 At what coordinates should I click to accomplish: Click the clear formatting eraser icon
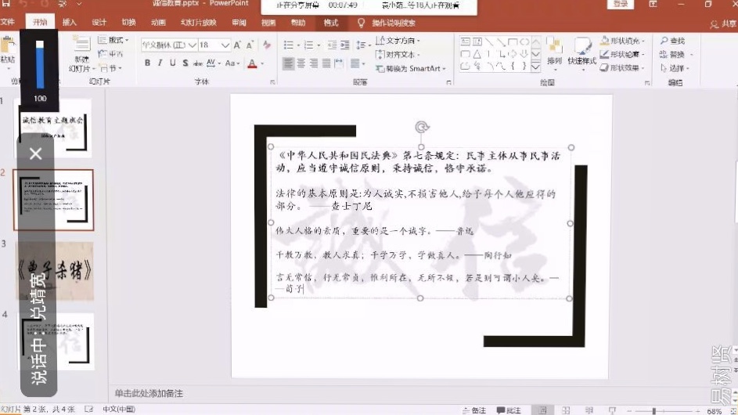tap(267, 45)
